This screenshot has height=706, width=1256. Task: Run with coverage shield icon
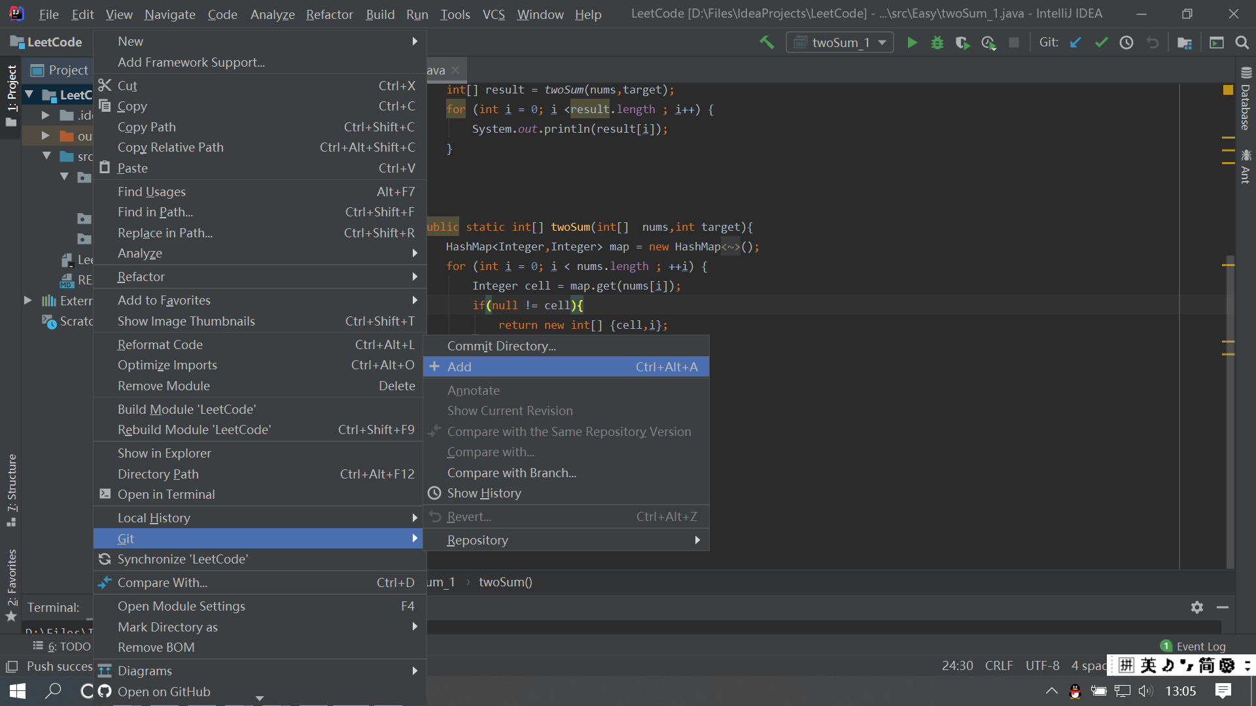(962, 42)
